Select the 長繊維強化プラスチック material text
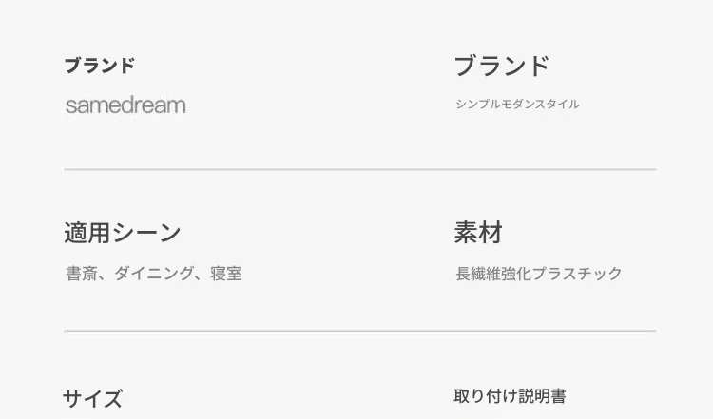Image resolution: width=713 pixels, height=419 pixels. pos(539,274)
